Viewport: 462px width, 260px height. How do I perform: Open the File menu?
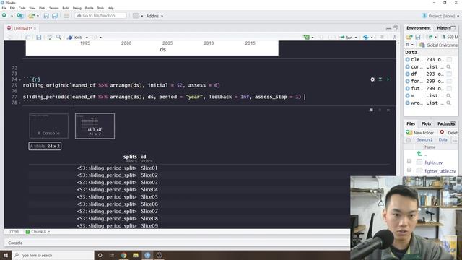[4, 8]
